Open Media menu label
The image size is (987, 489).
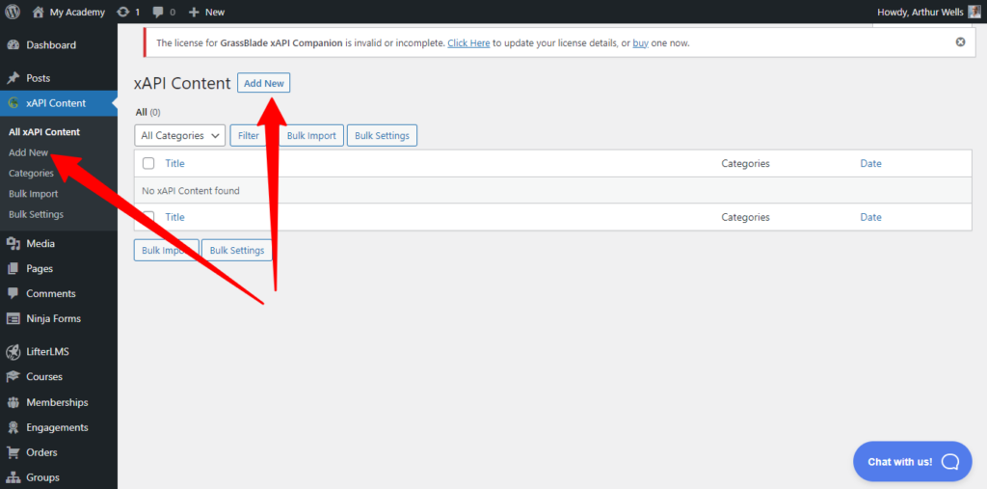pos(40,244)
